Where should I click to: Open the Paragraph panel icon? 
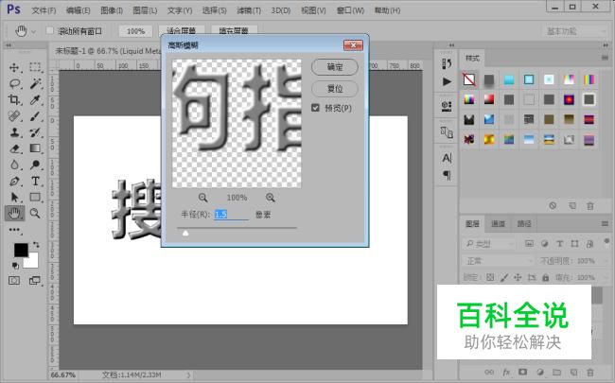tap(447, 175)
